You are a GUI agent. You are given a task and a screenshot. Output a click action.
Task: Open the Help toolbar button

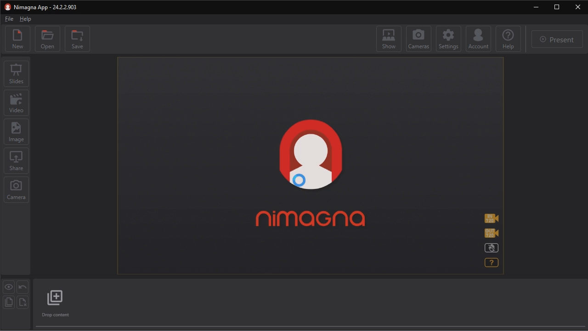508,39
